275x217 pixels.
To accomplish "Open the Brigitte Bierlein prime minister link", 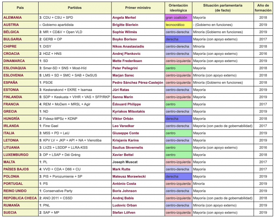I will [126, 25].
